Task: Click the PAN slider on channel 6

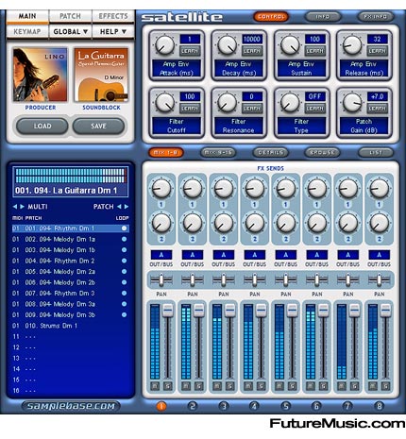Action: pos(317,279)
